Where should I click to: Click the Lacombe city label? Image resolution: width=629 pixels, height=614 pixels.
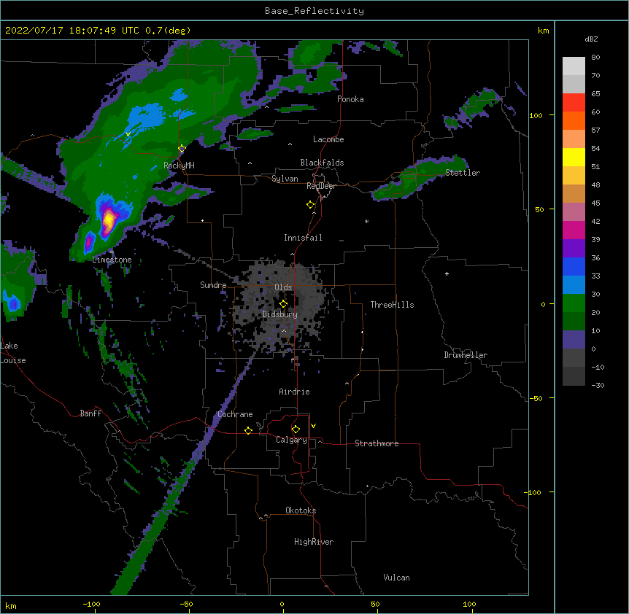click(x=328, y=139)
